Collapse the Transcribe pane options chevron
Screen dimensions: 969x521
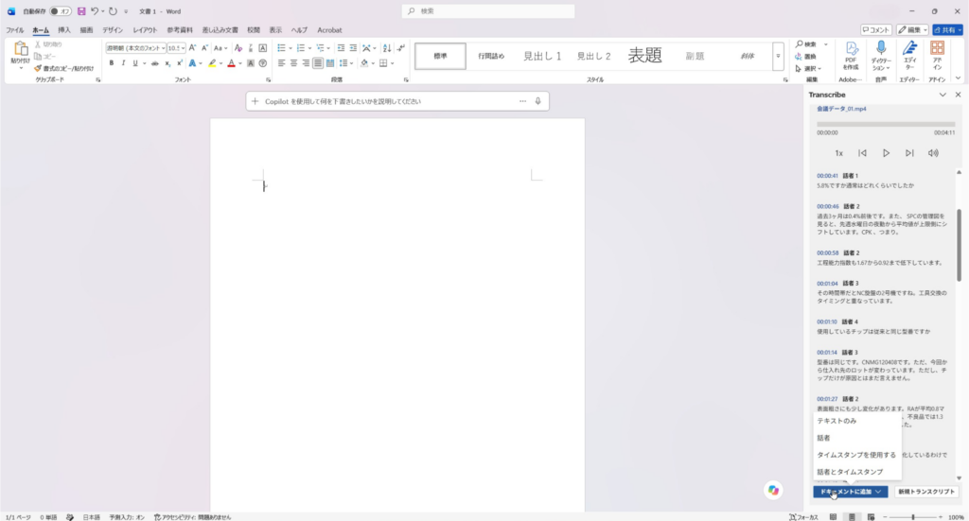(943, 95)
